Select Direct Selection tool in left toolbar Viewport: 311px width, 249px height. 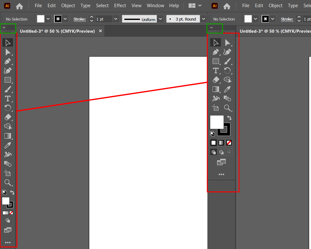(x=8, y=52)
